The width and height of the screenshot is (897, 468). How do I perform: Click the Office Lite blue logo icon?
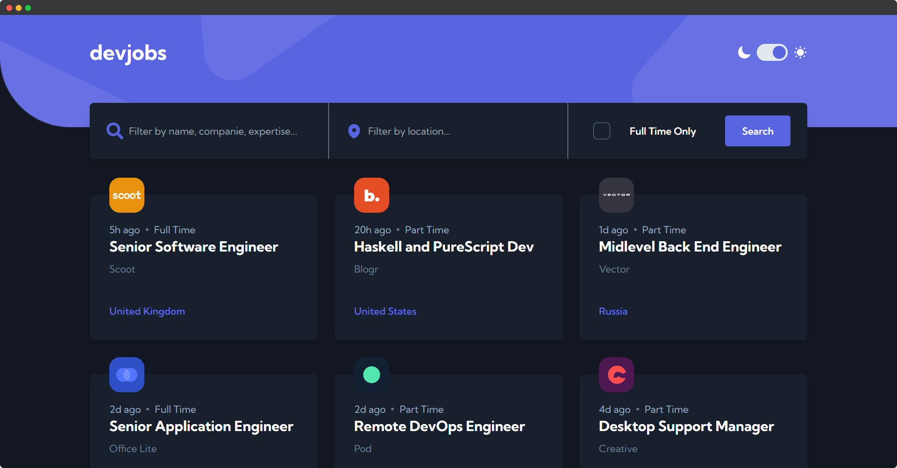(x=127, y=374)
